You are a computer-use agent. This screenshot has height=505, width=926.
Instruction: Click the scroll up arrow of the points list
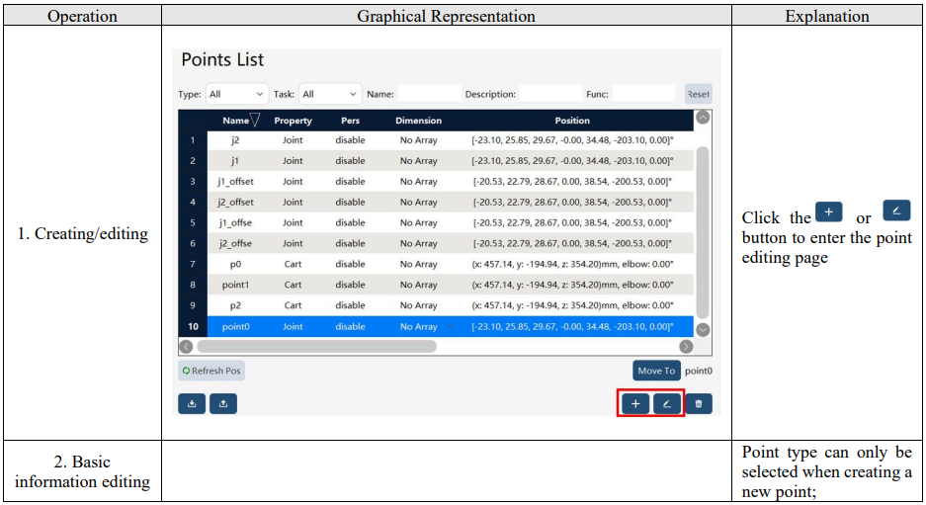[x=703, y=118]
